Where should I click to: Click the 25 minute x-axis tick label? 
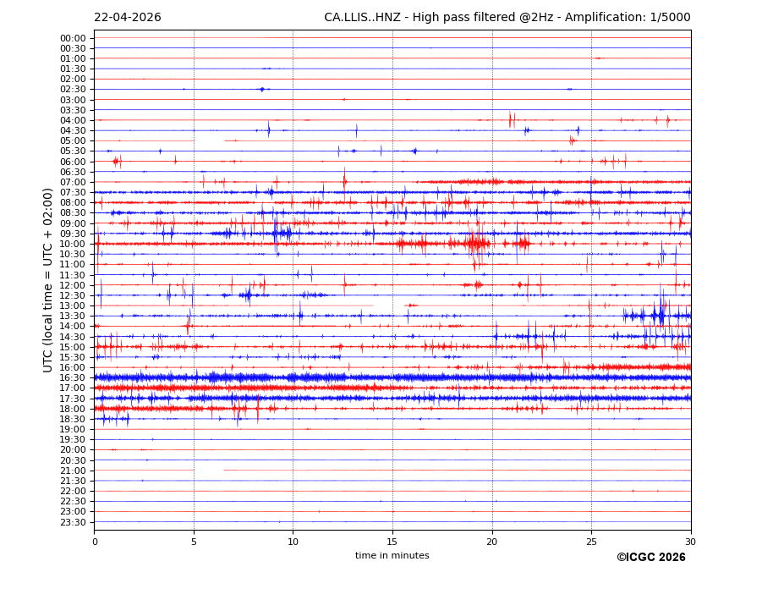[x=591, y=542]
